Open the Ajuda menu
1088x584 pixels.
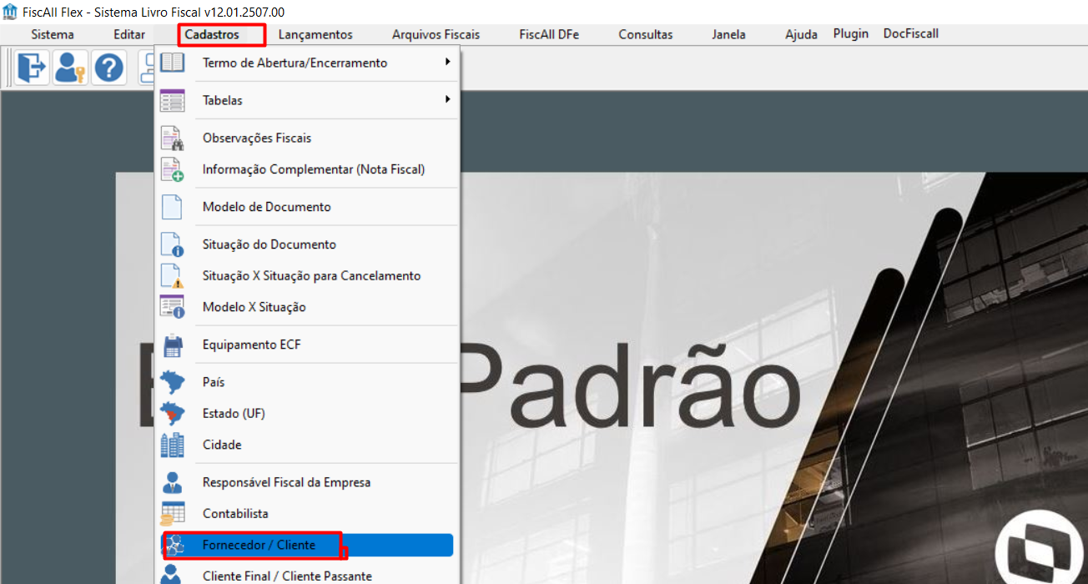802,34
